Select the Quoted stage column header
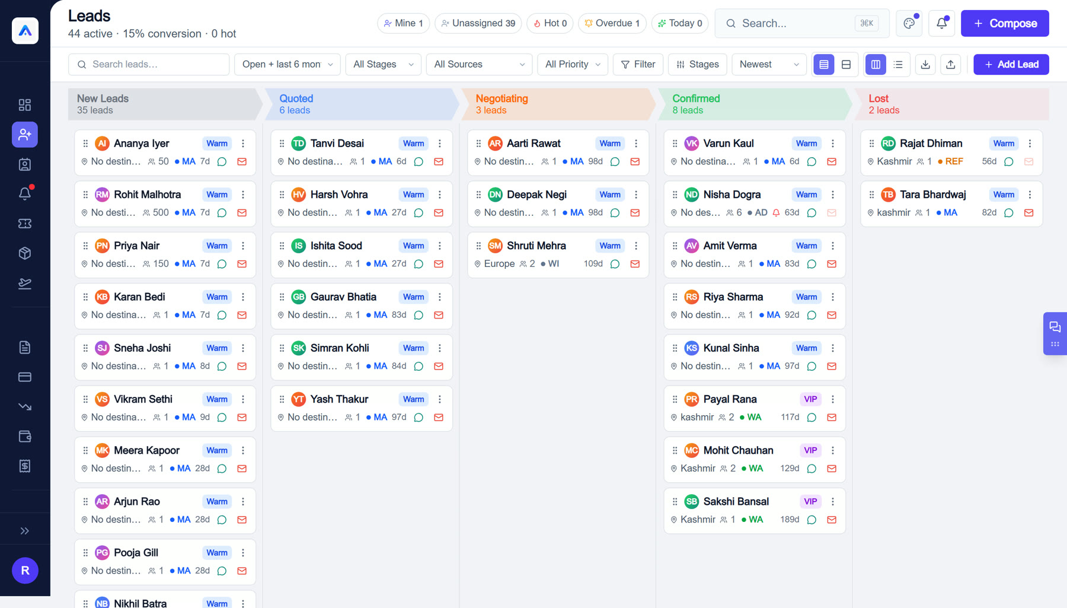The height and width of the screenshot is (608, 1067). 362,104
